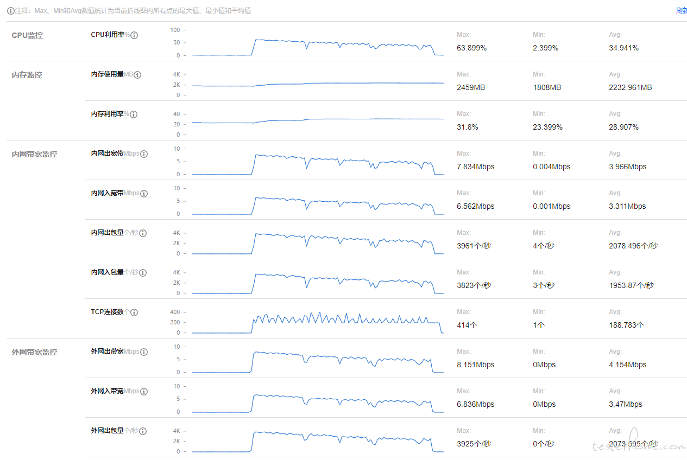The height and width of the screenshot is (460, 687).
Task: Click the Avg value 2232.961MB
Action: click(631, 87)
